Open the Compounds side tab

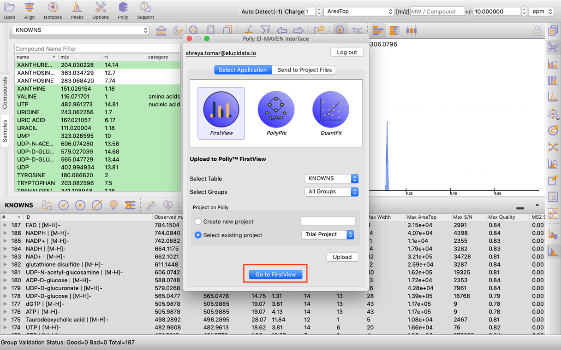[5, 93]
